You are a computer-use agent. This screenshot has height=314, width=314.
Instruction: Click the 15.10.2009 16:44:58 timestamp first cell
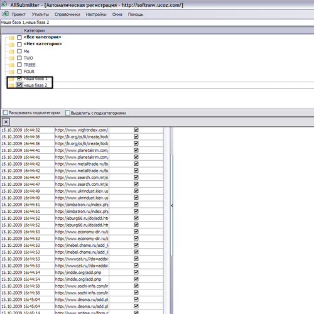pos(27,286)
